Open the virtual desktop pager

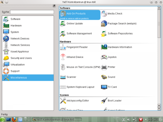(x=27, y=120)
